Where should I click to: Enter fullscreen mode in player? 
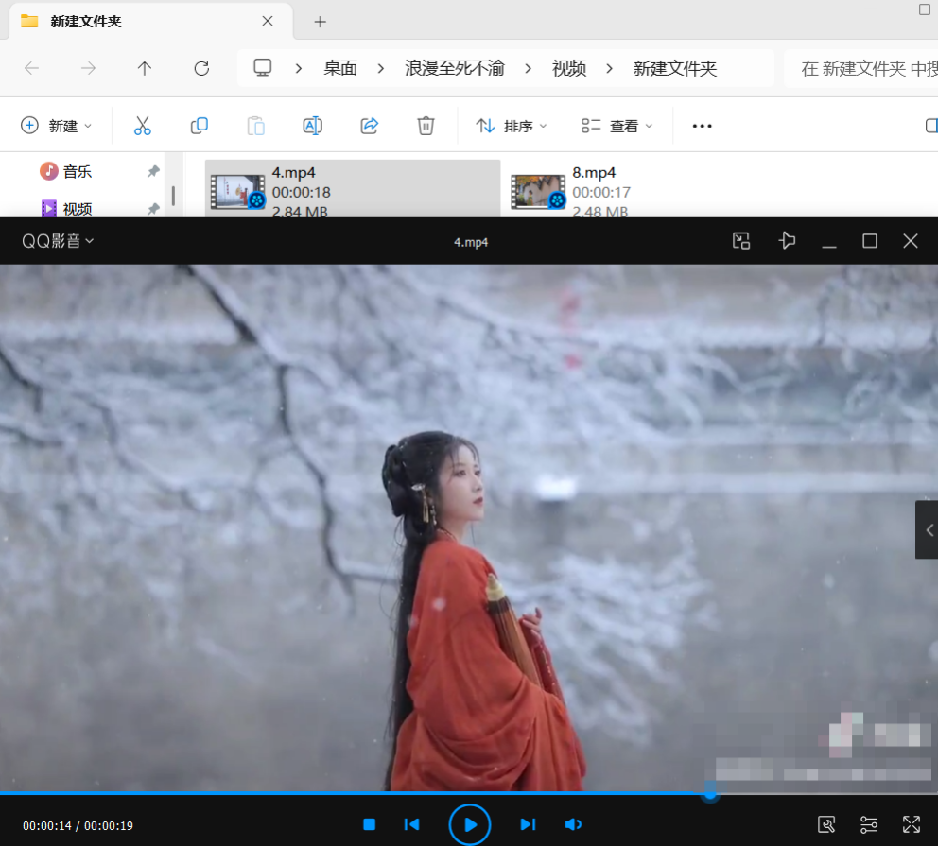pos(912,825)
